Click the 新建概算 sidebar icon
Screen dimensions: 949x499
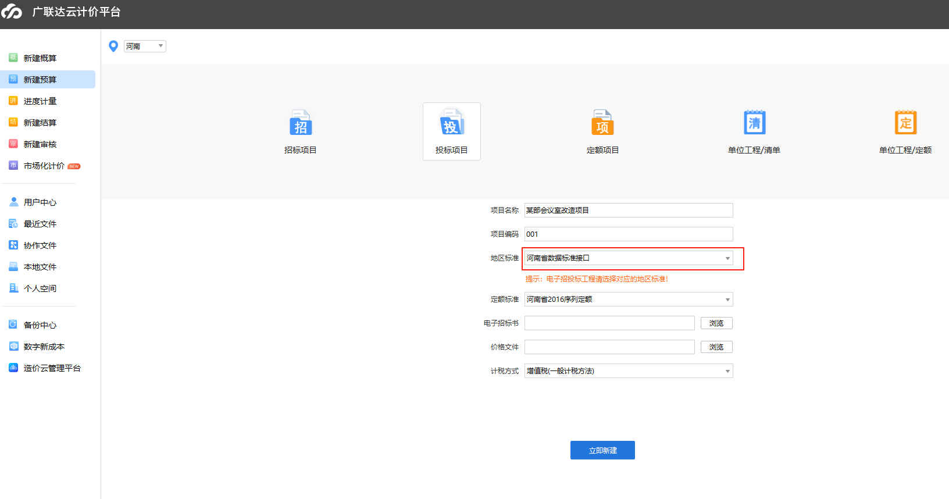click(13, 58)
